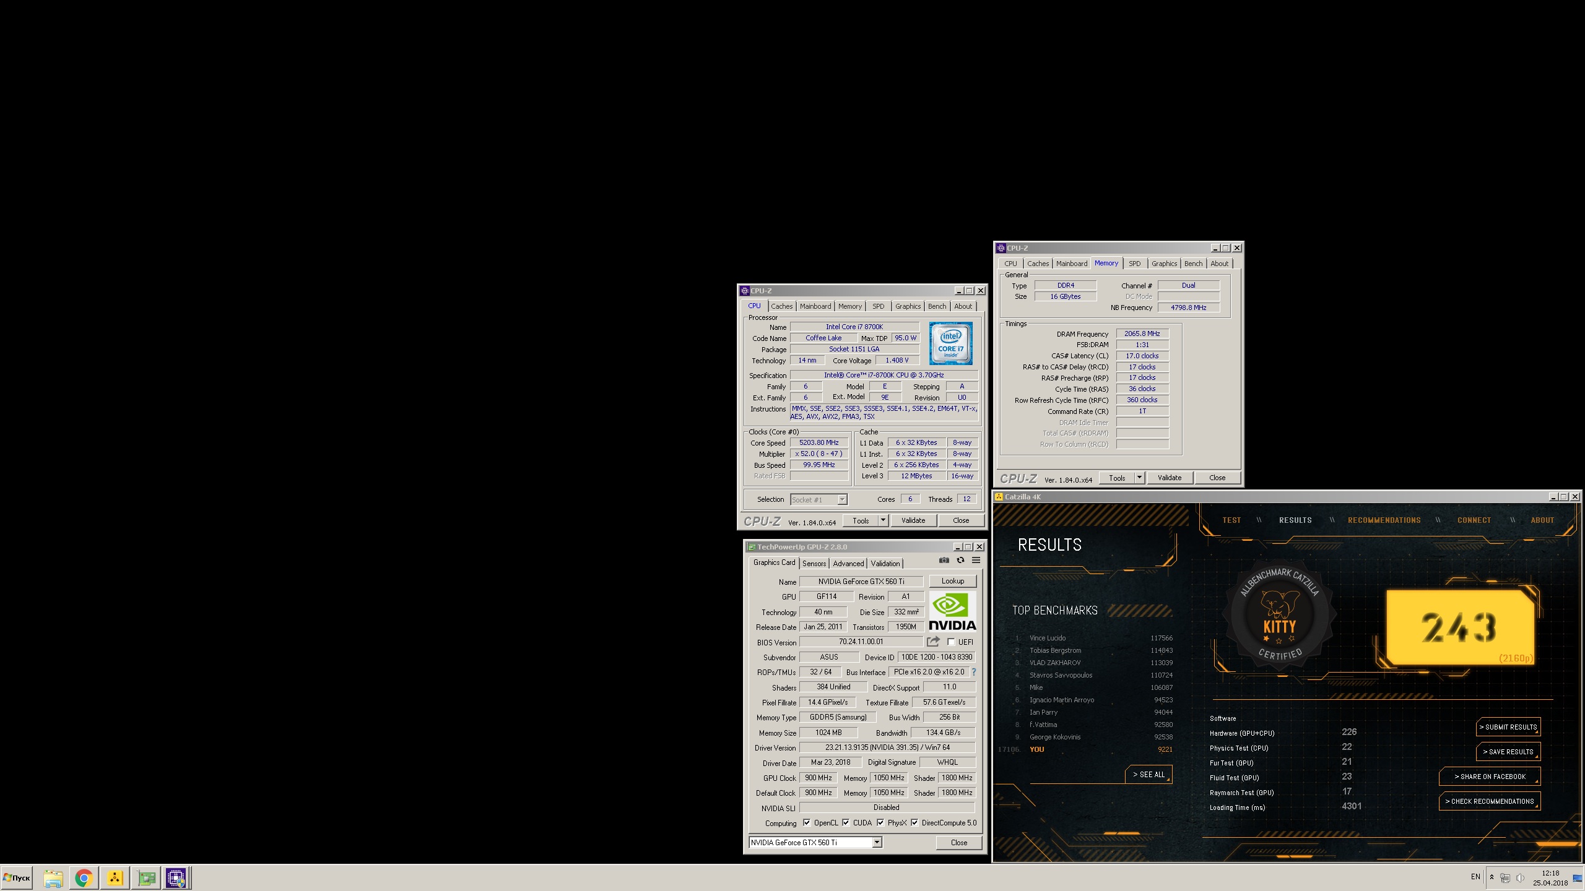Image resolution: width=1585 pixels, height=891 pixels.
Task: Open Validation tab in GPU-Z
Action: coord(885,564)
